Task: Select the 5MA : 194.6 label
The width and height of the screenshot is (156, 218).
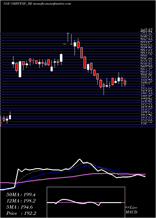Action: (x=19, y=207)
